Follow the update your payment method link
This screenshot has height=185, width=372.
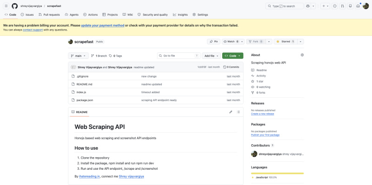point(102,26)
